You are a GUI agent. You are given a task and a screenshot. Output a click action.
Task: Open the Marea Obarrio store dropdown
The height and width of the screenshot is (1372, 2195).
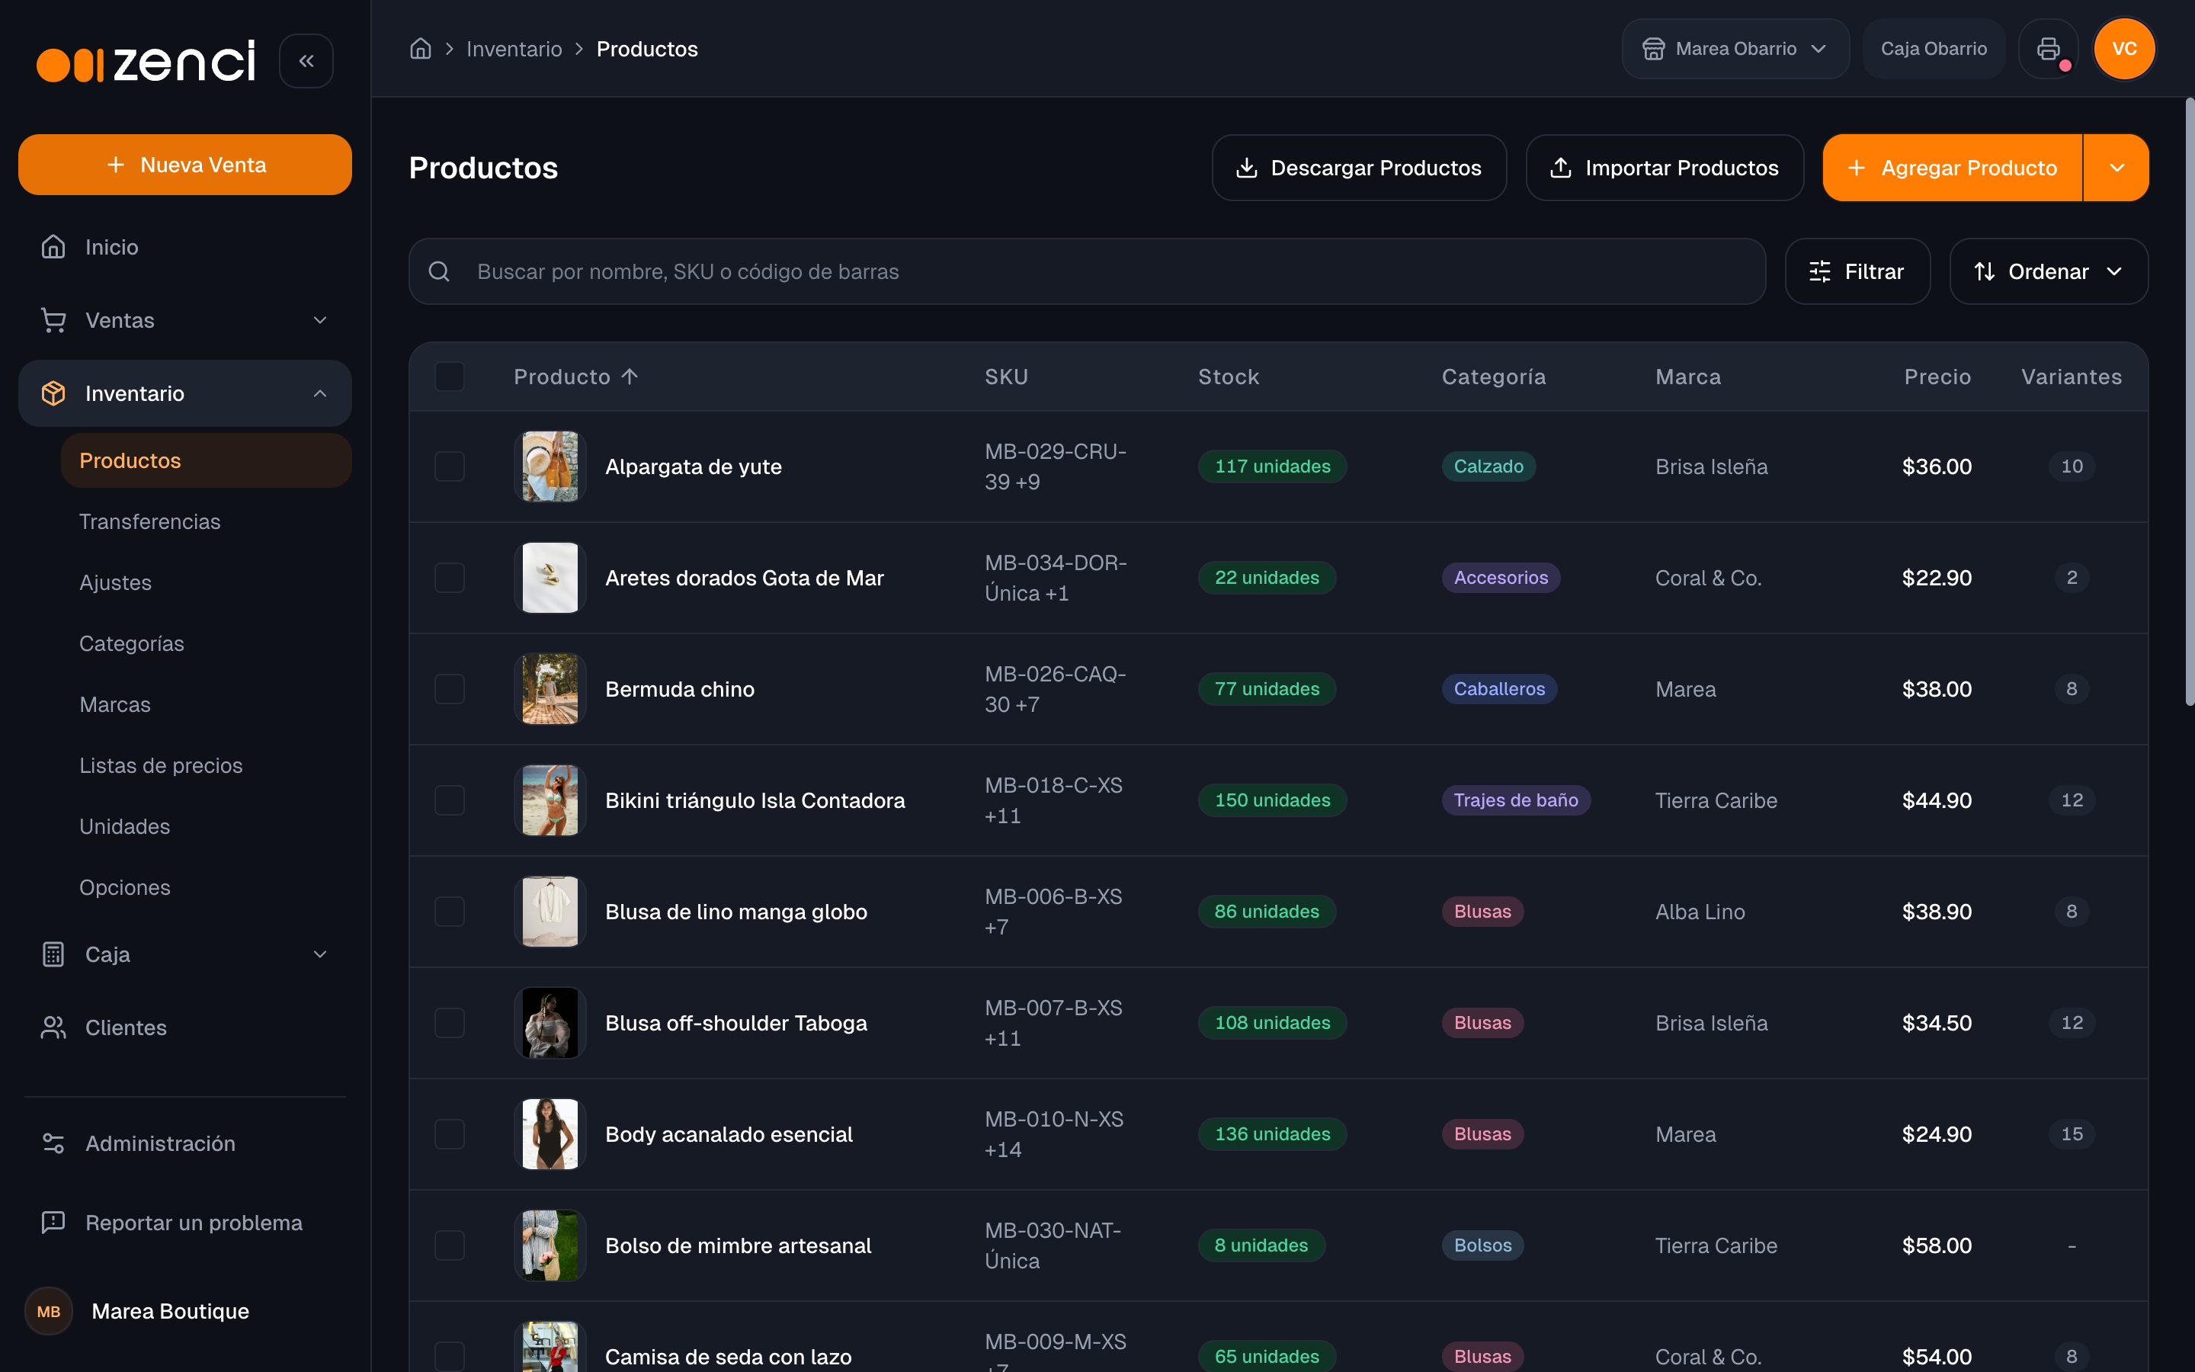(x=1735, y=48)
